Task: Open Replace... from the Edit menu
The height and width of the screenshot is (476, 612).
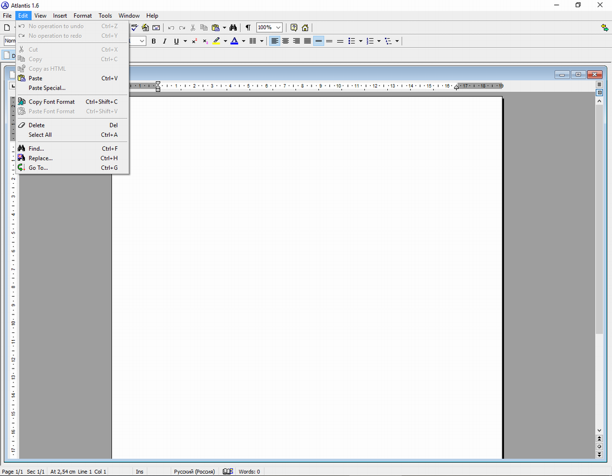Action: 72,158
